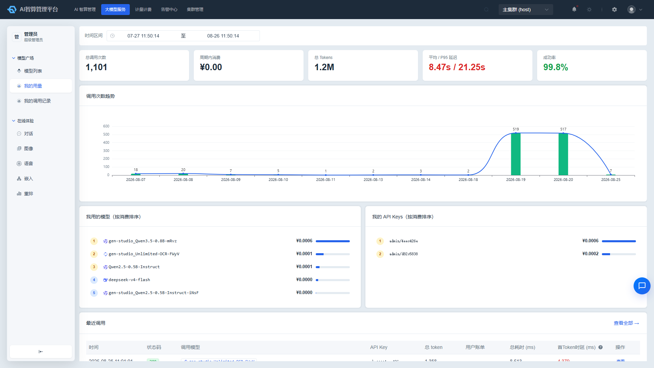
Task: Go to the 告警中心 top menu
Action: tap(169, 10)
